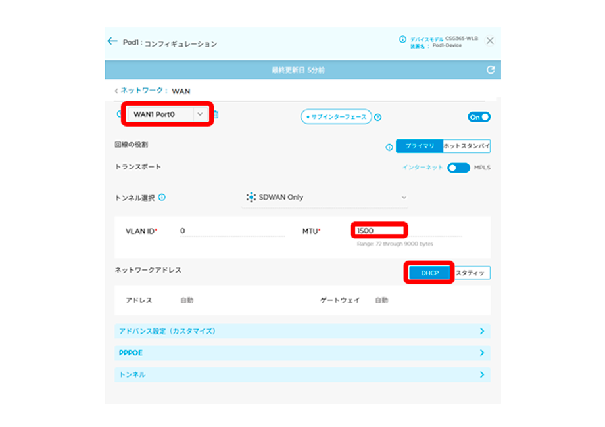Toggle the WAN interface On switch
This screenshot has width=605, height=427.
[479, 117]
